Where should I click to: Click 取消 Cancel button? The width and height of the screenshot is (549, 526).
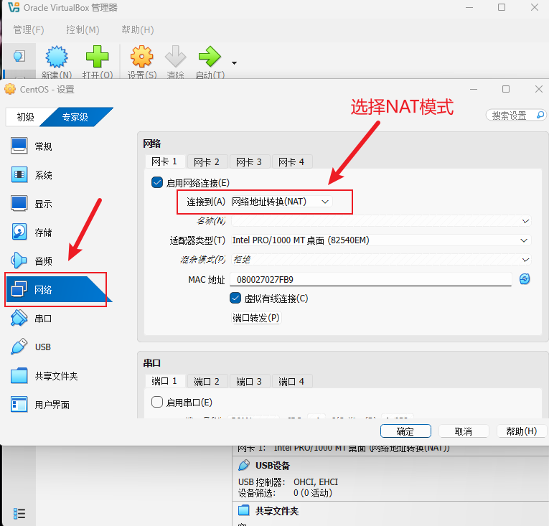(464, 431)
